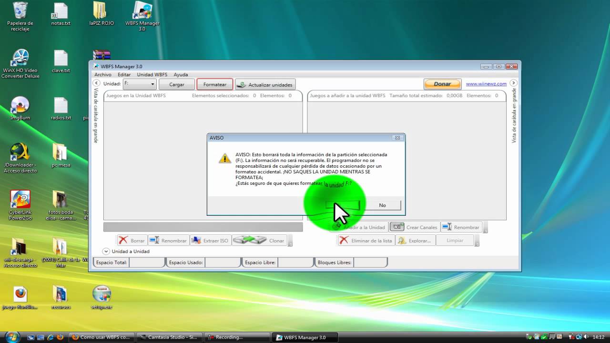Click the No button in AVISO dialog
The height and width of the screenshot is (343, 610).
click(382, 205)
